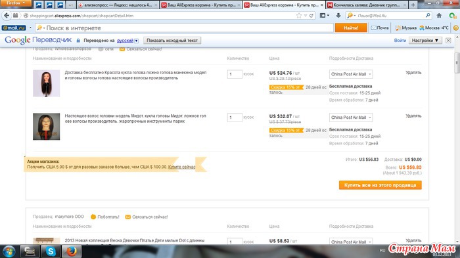This screenshot has width=460, height=258.
Task: Click the address bar URL field
Action: pos(162,16)
